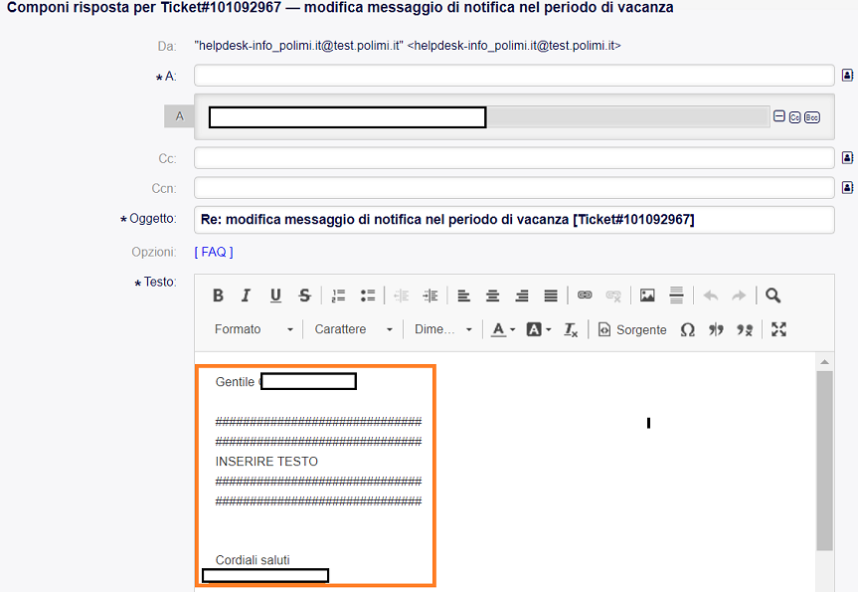This screenshot has width=858, height=592.
Task: Remove the recipient with minus icon
Action: tap(779, 116)
